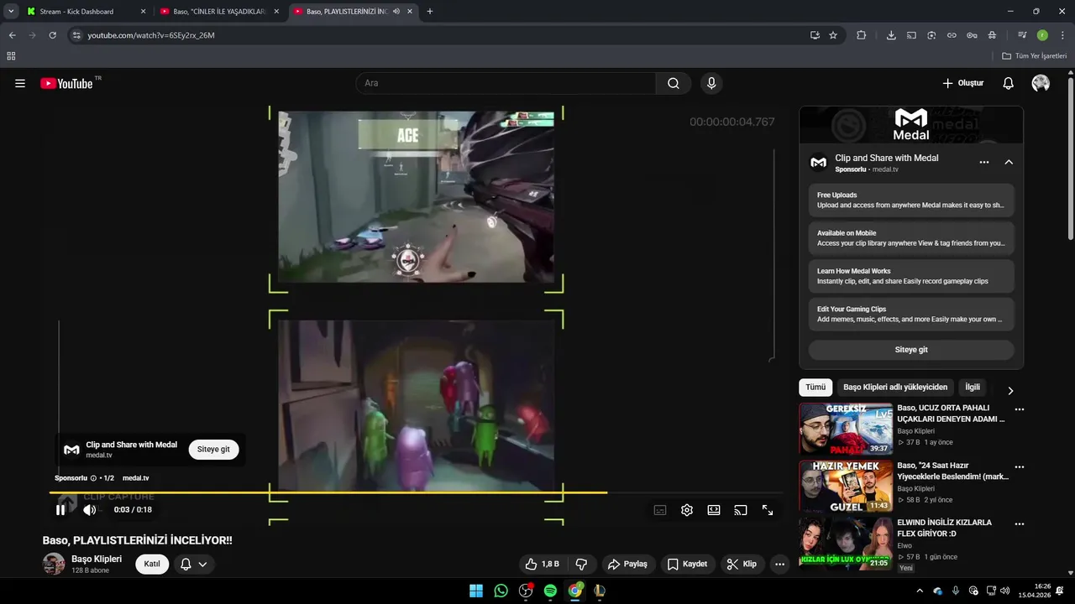Viewport: 1075px width, 604px height.
Task: Open the Başo Klipleri channel name link
Action: (97, 559)
